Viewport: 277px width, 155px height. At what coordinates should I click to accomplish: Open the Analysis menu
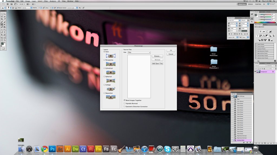click(x=53, y=1)
